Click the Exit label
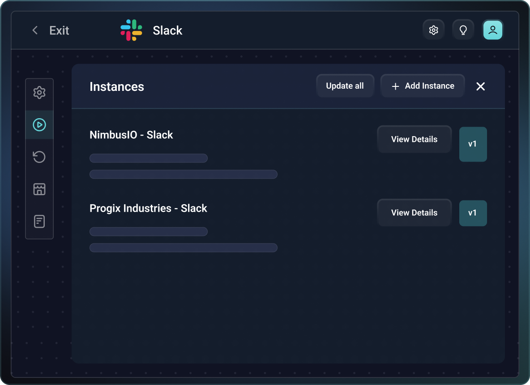 pos(59,30)
